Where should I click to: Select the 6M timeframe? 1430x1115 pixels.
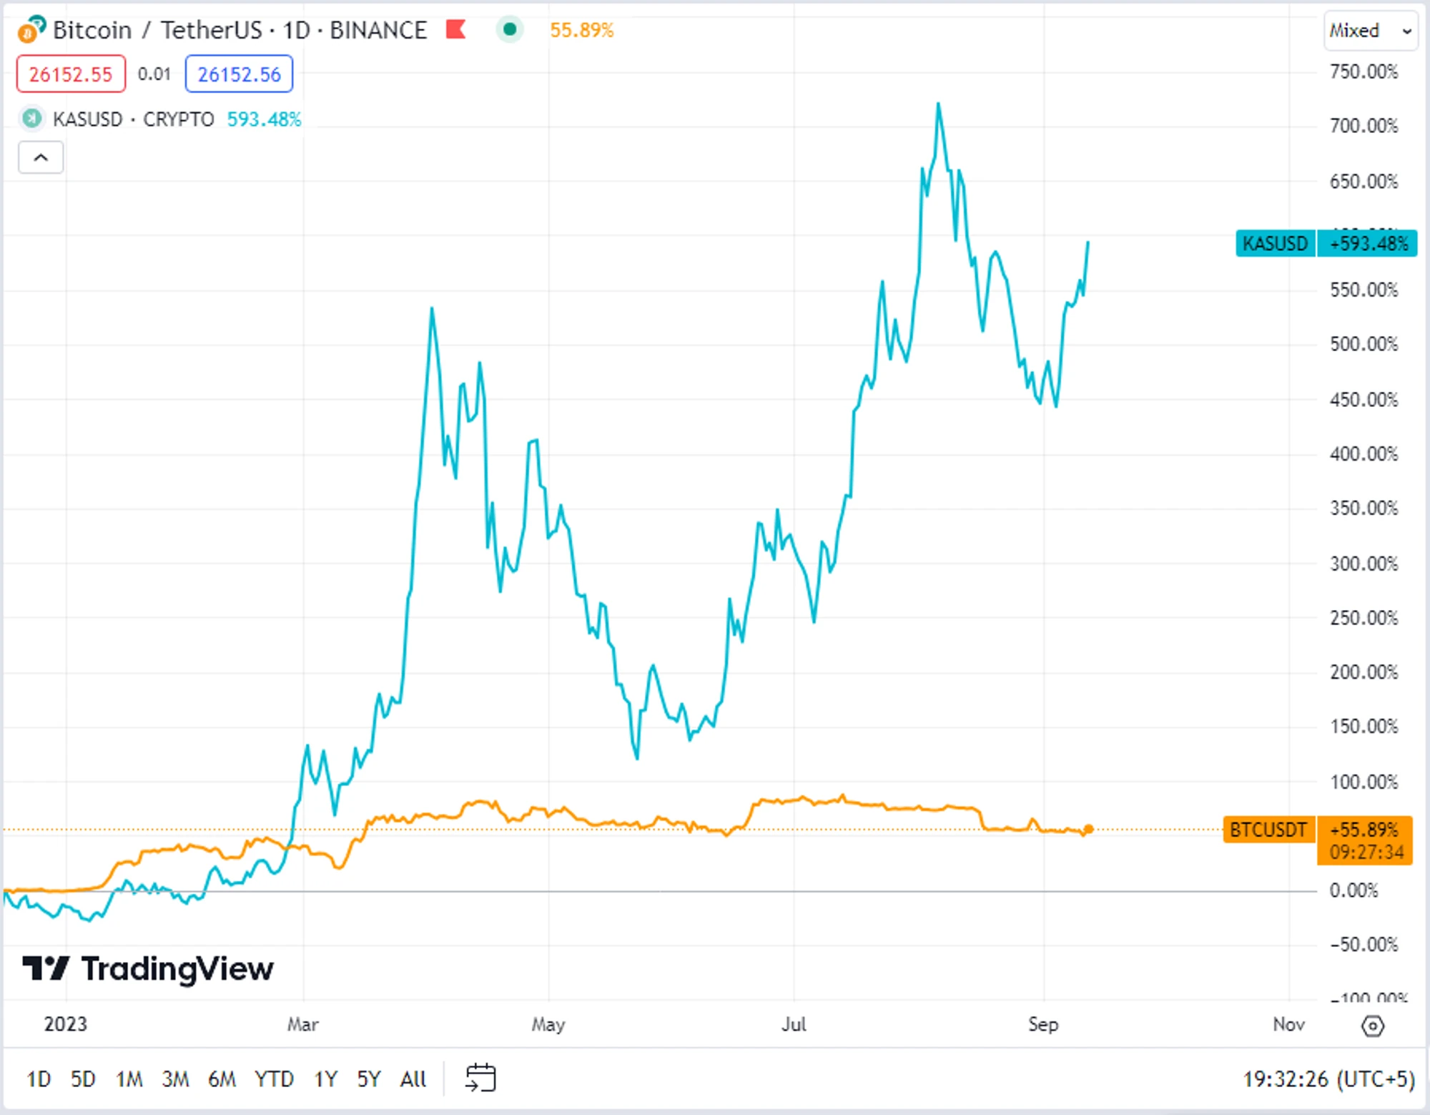coord(223,1079)
